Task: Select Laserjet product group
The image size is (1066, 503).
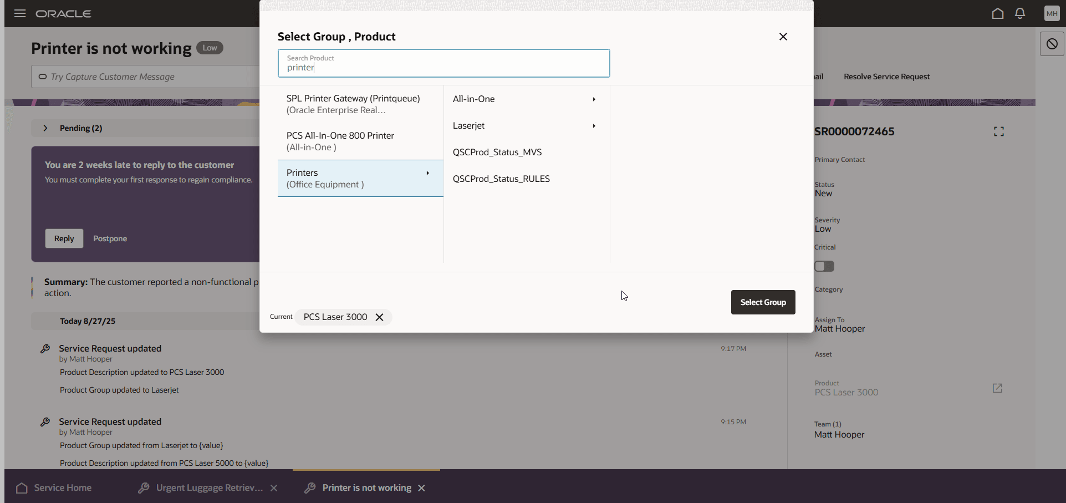Action: point(527,126)
